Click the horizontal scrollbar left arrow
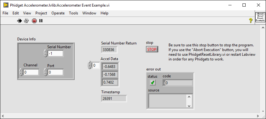Image resolution: width=266 pixels, height=119 pixels. click(3, 116)
